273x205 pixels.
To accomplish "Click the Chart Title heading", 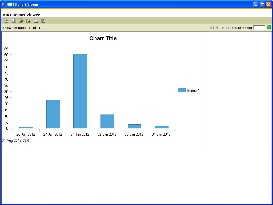I will pyautogui.click(x=103, y=38).
